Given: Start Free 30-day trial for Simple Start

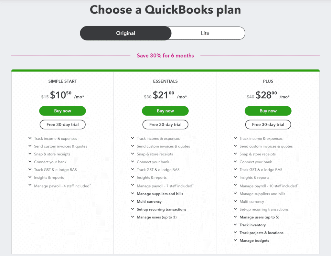Looking at the screenshot, I should [x=62, y=124].
